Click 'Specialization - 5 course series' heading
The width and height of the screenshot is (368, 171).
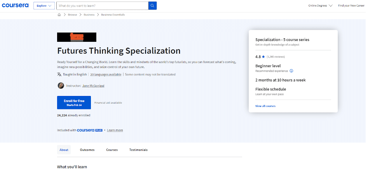(283, 40)
